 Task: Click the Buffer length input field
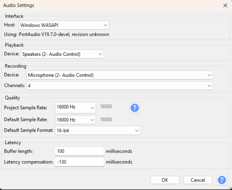click(x=79, y=151)
